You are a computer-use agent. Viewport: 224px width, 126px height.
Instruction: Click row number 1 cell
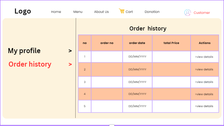point(85,57)
